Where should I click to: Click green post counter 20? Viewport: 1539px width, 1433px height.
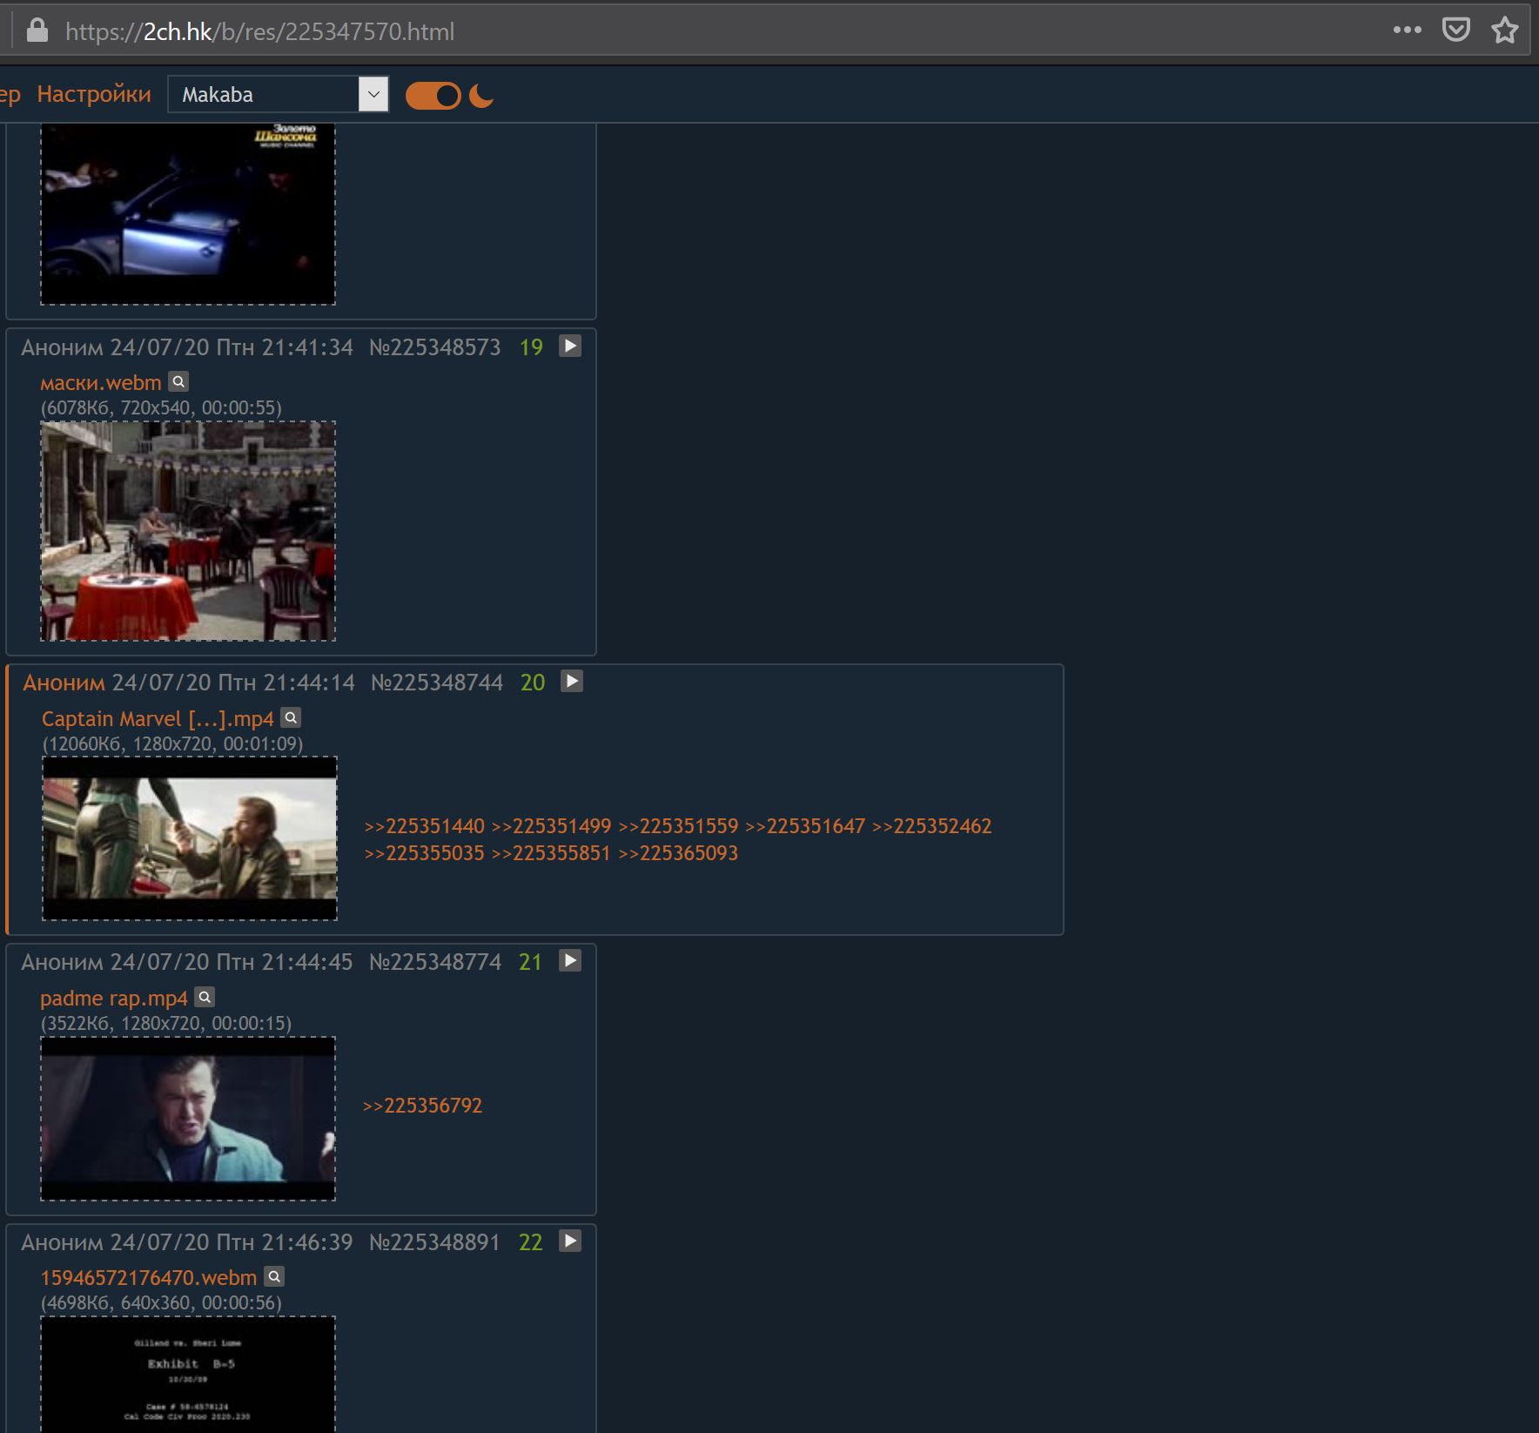533,683
